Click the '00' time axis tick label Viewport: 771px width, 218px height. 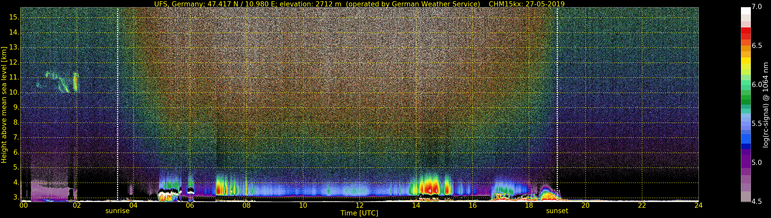click(x=24, y=205)
